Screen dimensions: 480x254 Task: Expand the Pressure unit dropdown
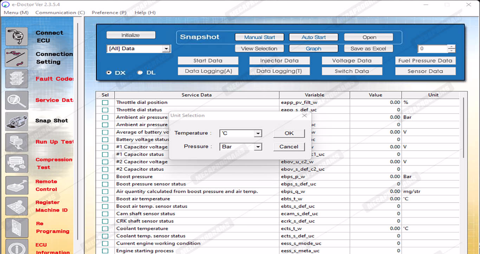pos(258,147)
